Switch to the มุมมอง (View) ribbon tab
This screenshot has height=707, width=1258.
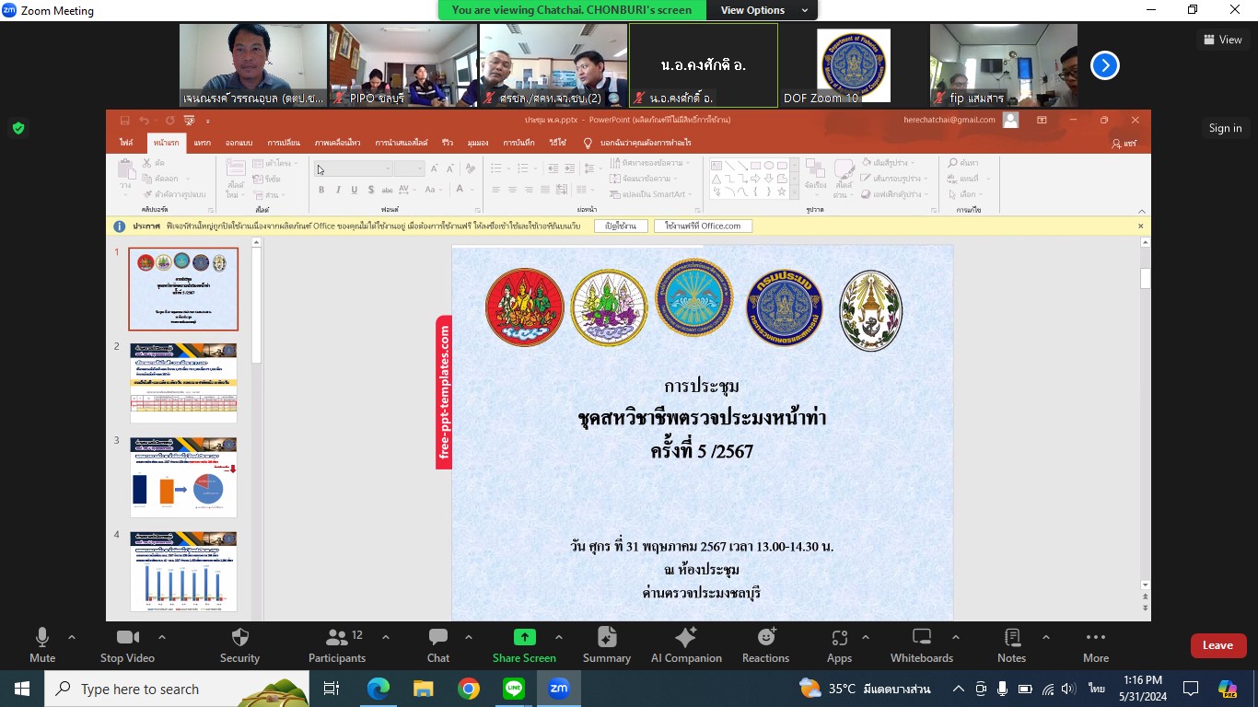pos(478,143)
